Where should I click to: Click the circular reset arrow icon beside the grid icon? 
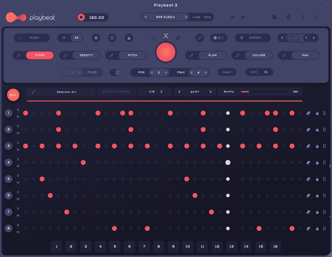[112, 38]
